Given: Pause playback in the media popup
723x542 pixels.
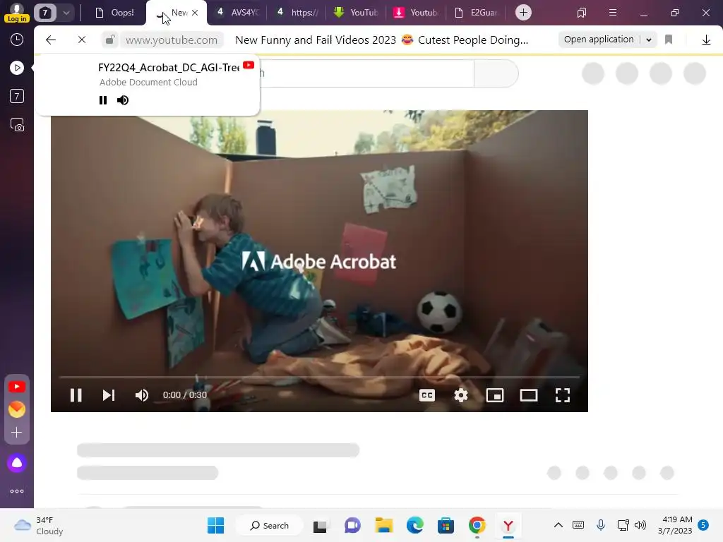Looking at the screenshot, I should [103, 100].
